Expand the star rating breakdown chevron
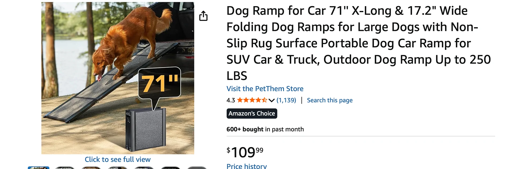This screenshot has width=508, height=169. 272,100
